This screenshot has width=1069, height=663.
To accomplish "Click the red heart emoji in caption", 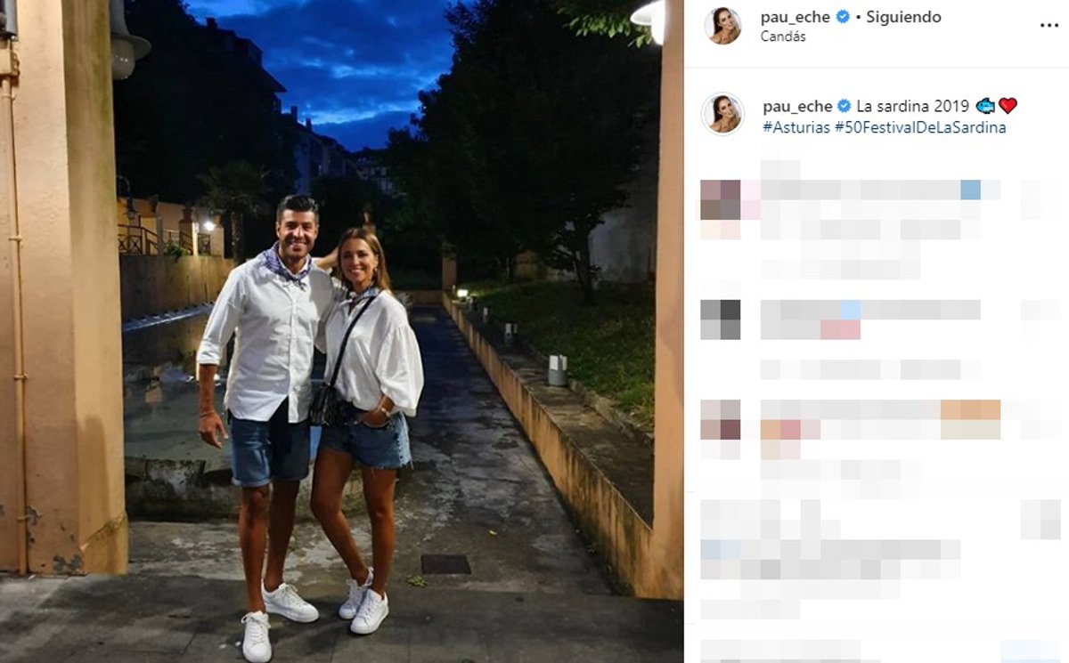I will (1008, 106).
